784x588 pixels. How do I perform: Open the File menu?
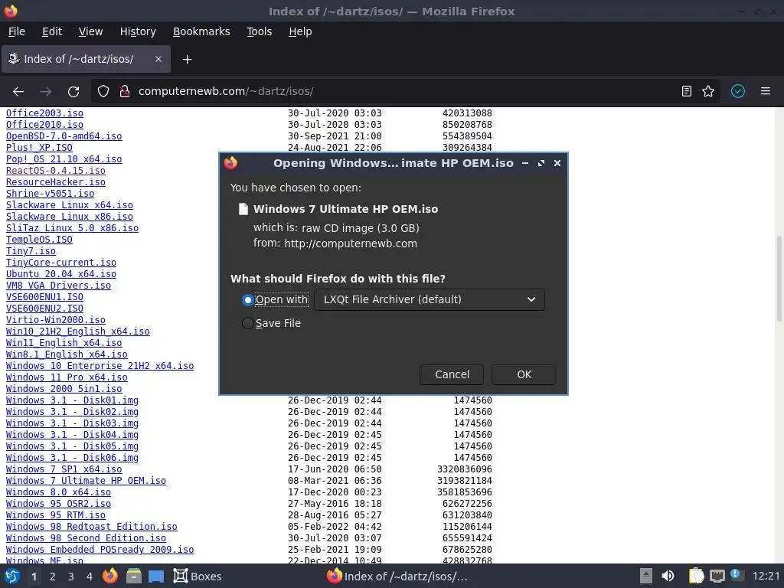17,31
